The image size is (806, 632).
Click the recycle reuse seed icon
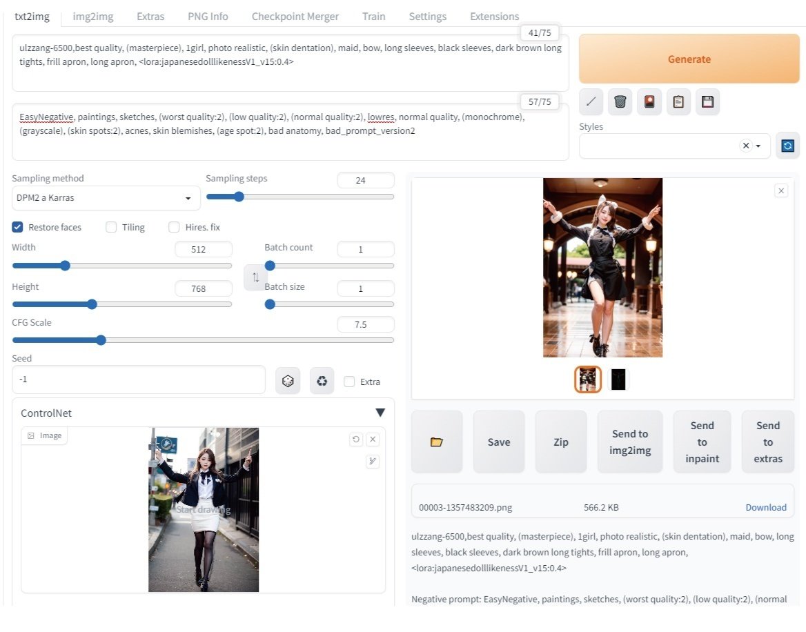tap(322, 381)
